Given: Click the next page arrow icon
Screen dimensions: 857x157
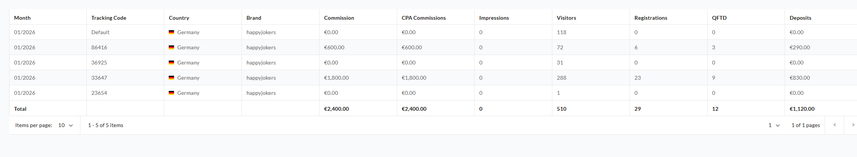Looking at the screenshot, I should 853,125.
